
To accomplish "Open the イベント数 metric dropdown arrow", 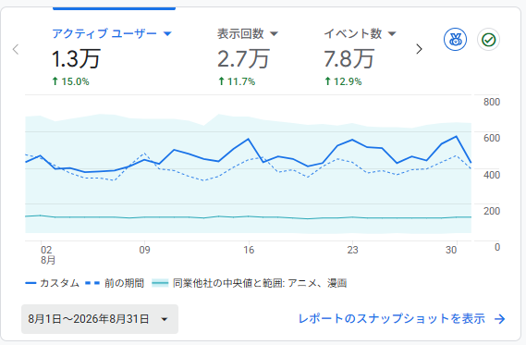I will [392, 33].
